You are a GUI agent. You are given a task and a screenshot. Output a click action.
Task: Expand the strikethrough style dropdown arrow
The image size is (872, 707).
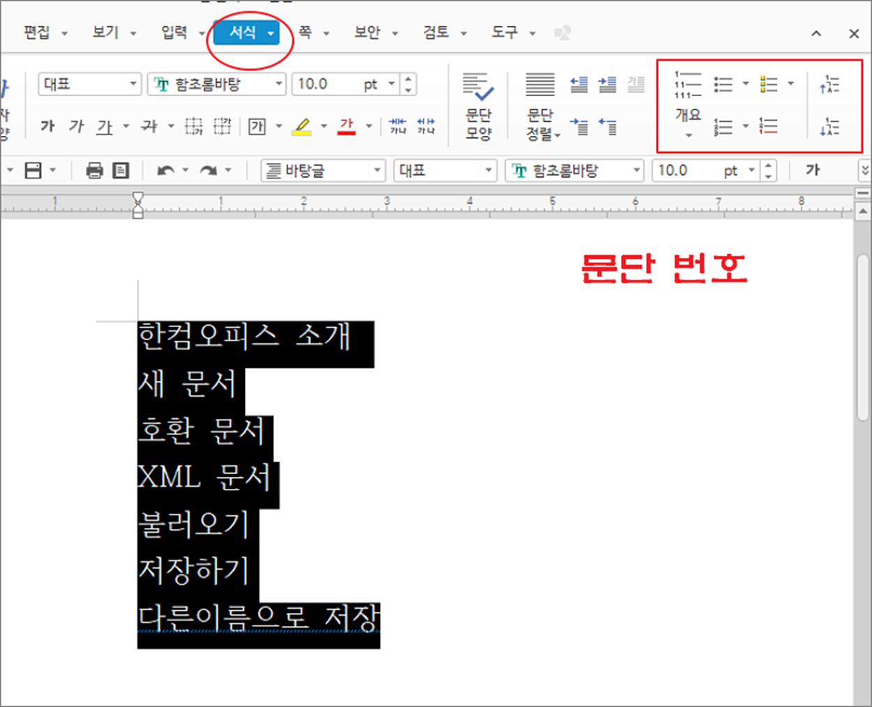171,126
